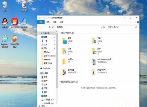Expand the ribbon with the chevron
Viewport: 147px width, 107px height.
[x=135, y=22]
